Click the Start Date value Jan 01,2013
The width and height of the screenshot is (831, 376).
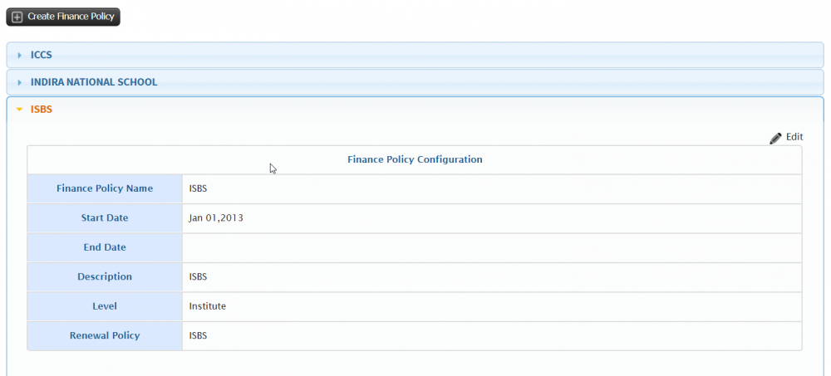coord(216,217)
